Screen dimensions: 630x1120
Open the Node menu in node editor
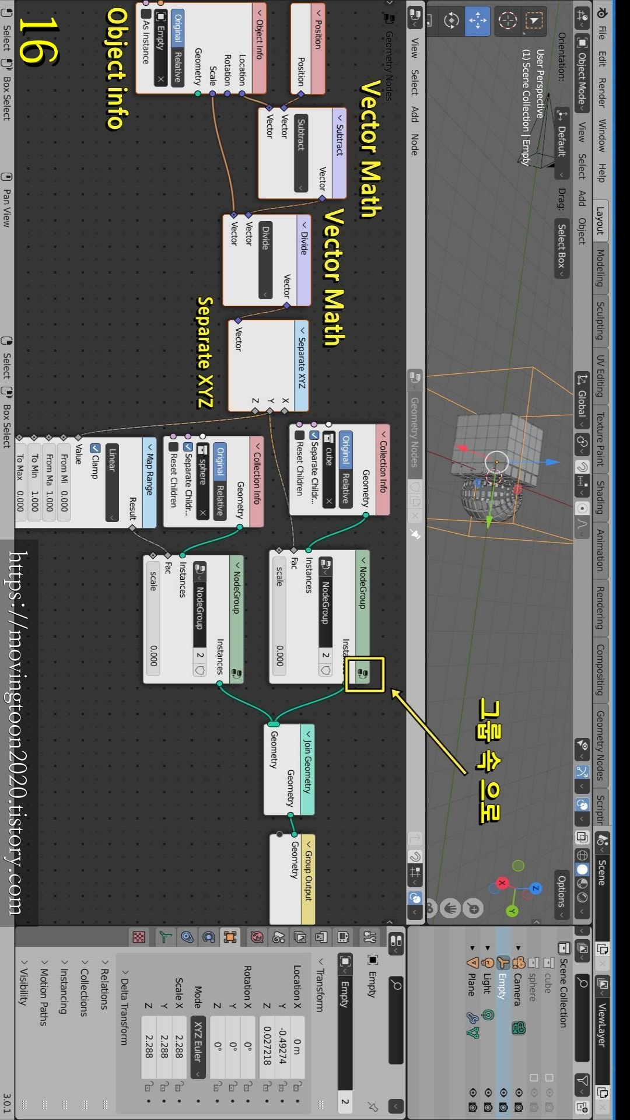click(414, 145)
